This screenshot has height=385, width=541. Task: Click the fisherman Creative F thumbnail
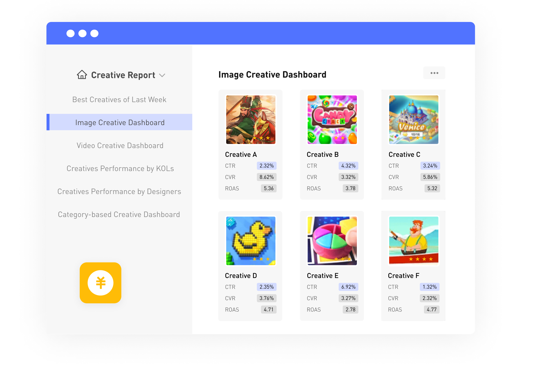413,241
